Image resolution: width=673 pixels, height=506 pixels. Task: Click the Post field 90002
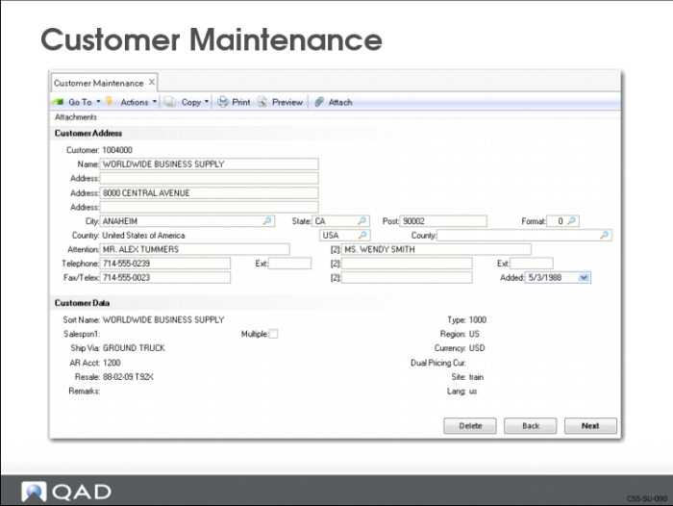click(443, 221)
